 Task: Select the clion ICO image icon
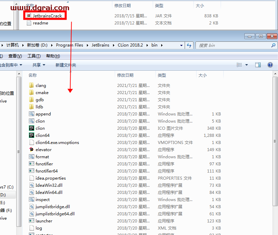(32, 128)
